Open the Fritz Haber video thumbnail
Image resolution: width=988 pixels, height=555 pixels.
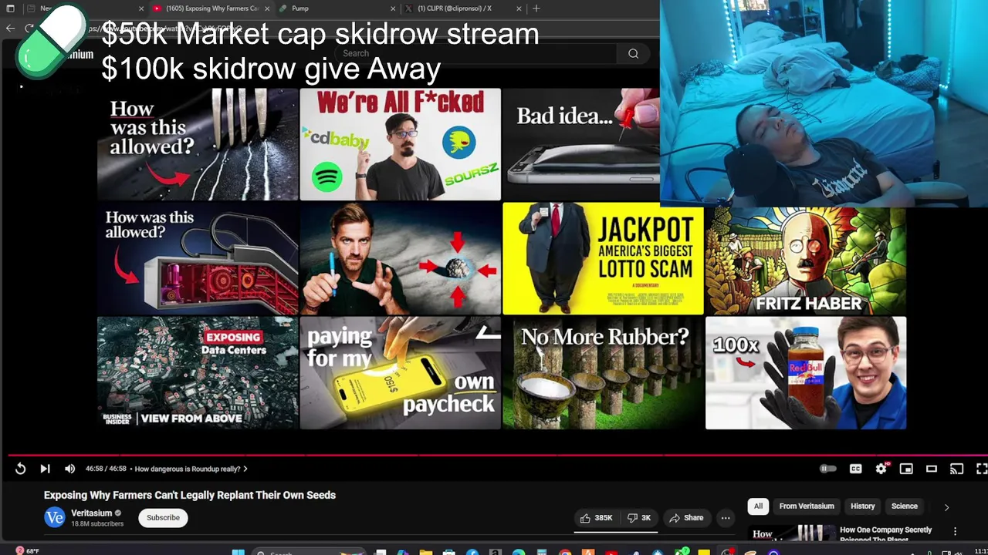pyautogui.click(x=806, y=261)
